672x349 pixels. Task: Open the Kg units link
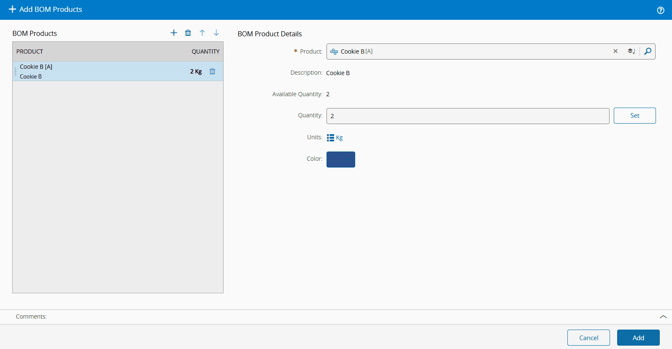(x=340, y=138)
